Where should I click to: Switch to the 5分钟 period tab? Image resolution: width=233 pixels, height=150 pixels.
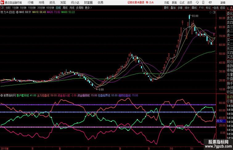23,8
